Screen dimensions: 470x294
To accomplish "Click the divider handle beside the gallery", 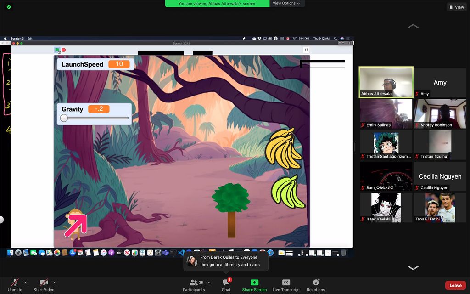I will [x=356, y=147].
